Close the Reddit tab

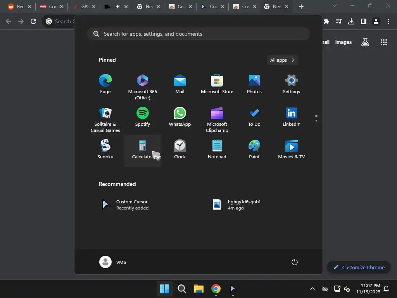coord(29,7)
